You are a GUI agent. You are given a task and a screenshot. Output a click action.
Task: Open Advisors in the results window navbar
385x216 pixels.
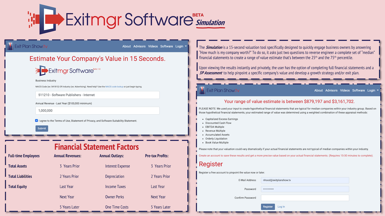pyautogui.click(x=331, y=90)
